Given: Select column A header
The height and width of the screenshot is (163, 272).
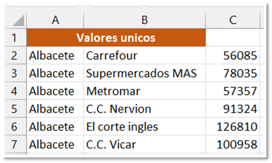Looking at the screenshot, I should click(x=55, y=20).
